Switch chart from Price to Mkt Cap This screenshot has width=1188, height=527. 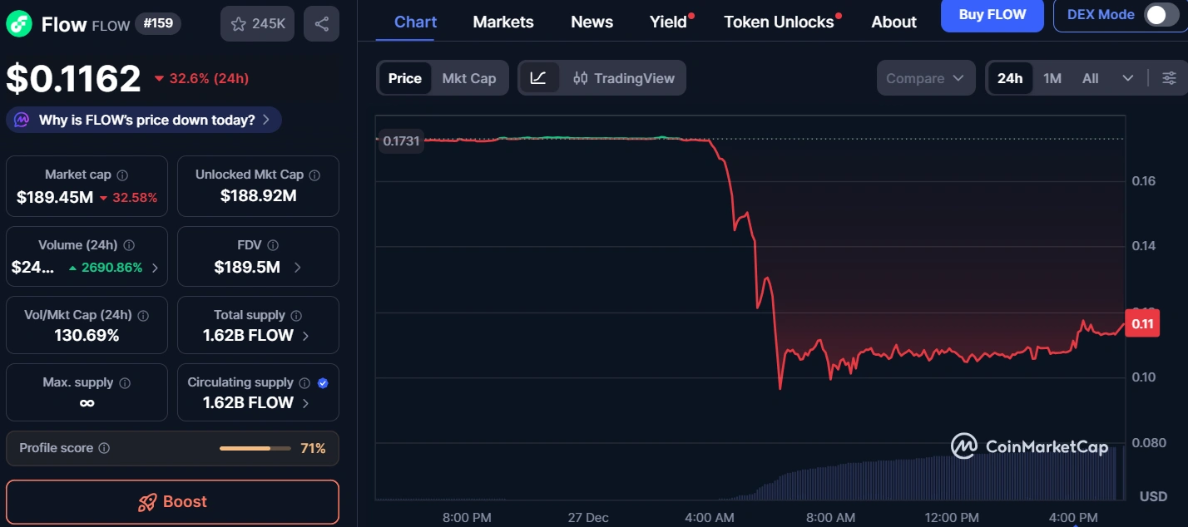[x=469, y=77]
